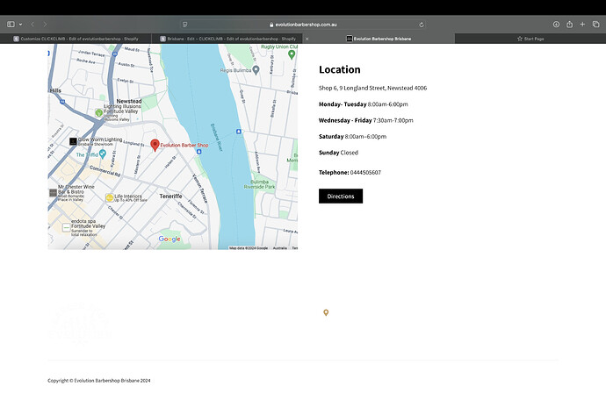The width and height of the screenshot is (606, 393).
Task: Click the Map data ©2024 Google attribution
Action: coord(249,248)
